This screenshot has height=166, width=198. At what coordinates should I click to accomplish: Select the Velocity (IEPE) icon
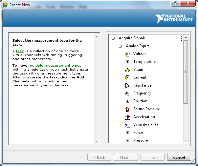coord(127,125)
